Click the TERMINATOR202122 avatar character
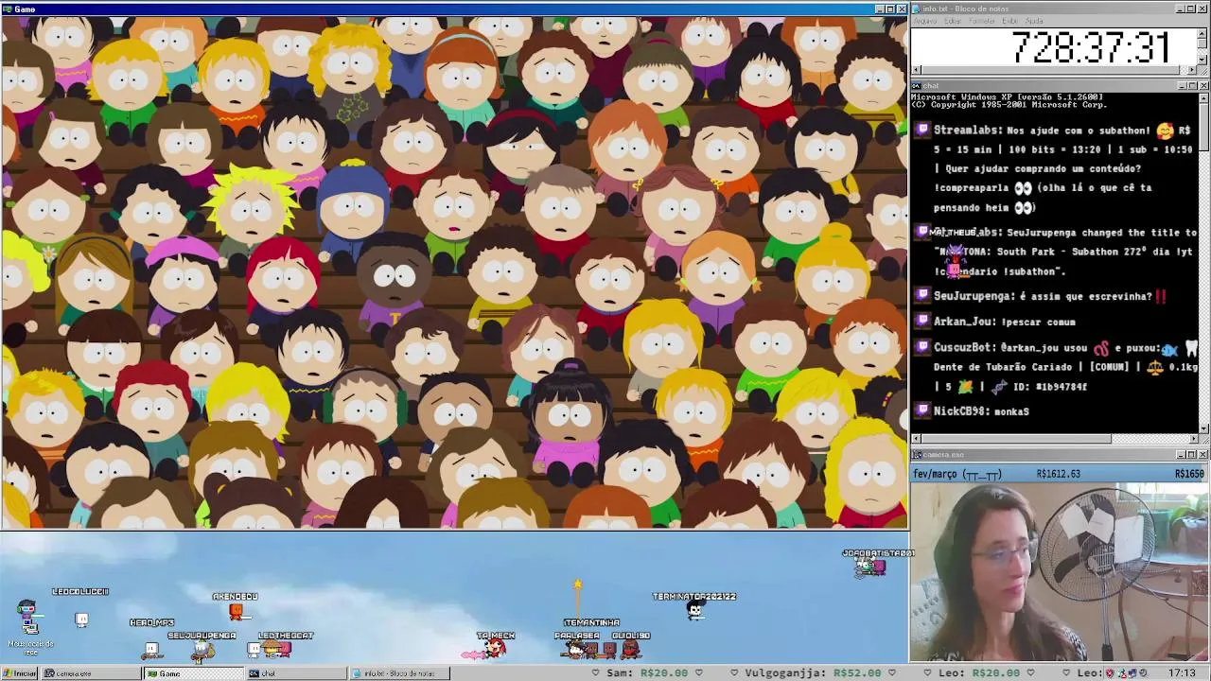 695,611
